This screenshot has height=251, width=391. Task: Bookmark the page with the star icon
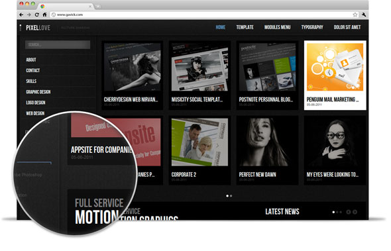tap(355, 15)
